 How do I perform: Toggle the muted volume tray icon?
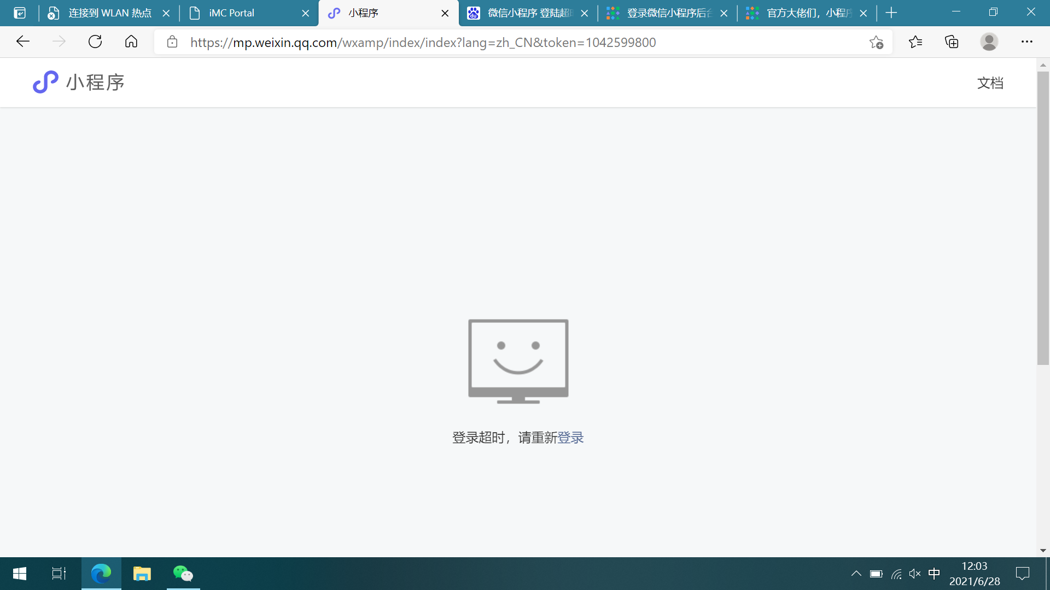click(x=914, y=574)
